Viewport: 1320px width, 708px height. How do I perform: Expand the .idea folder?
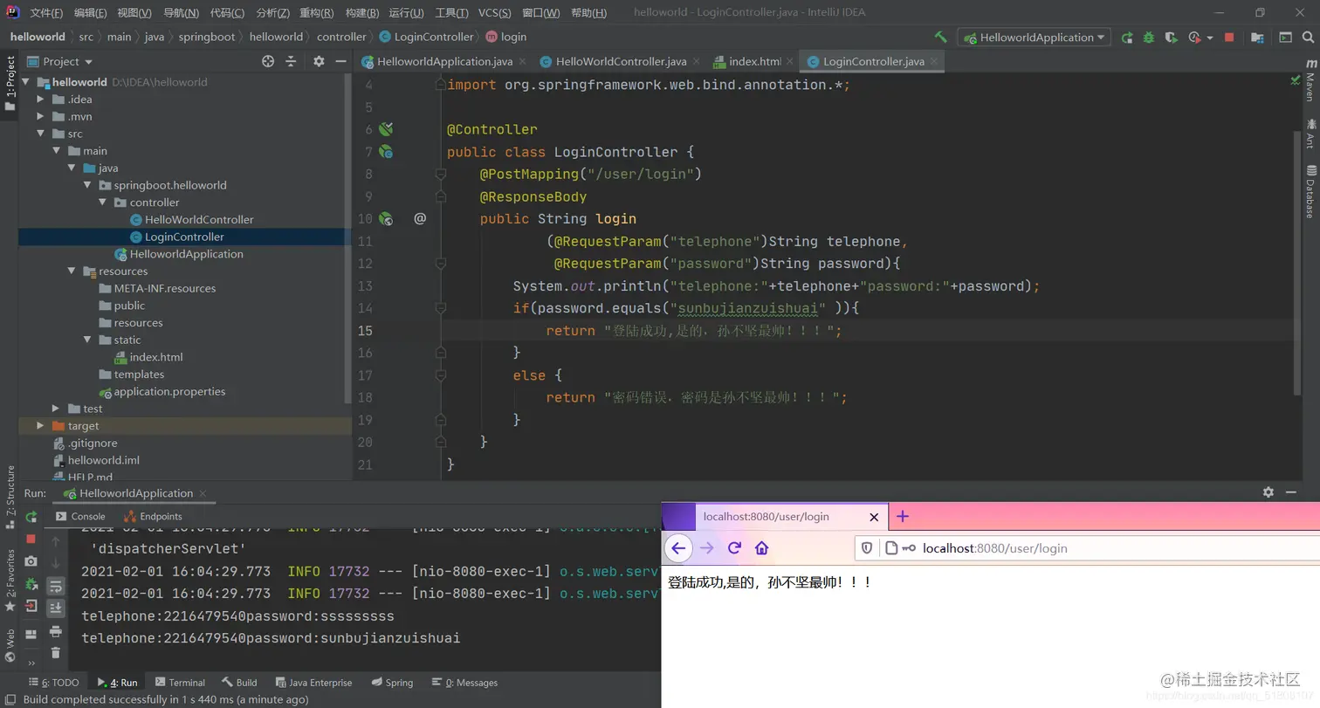click(40, 99)
